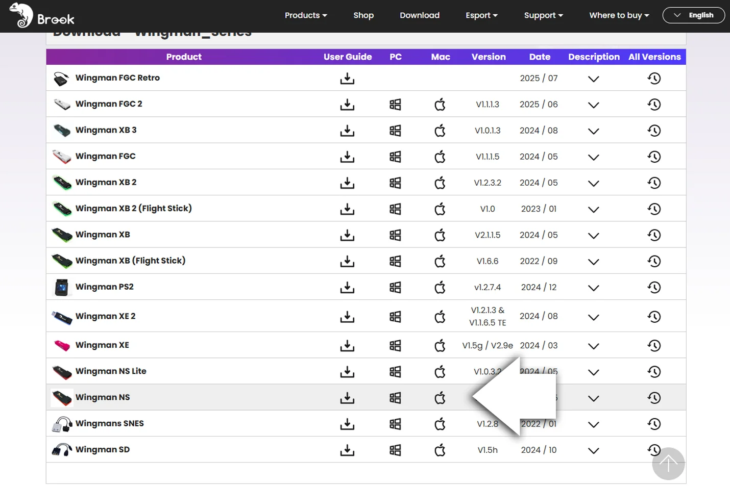This screenshot has height=486, width=730.
Task: Download the Wingman FGC Retro user guide
Action: (347, 79)
